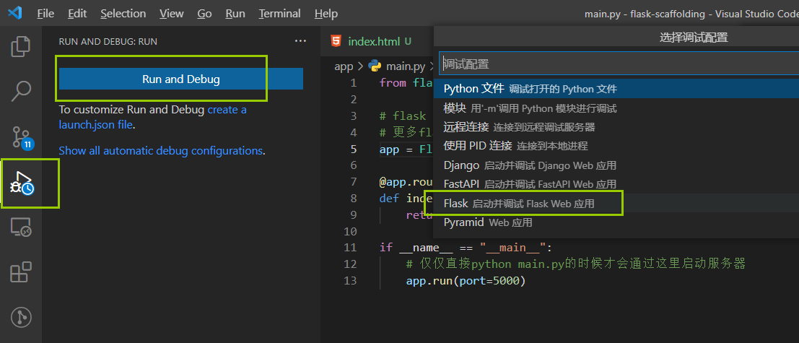Select the Django debug configuration
The image size is (799, 343).
[616, 165]
